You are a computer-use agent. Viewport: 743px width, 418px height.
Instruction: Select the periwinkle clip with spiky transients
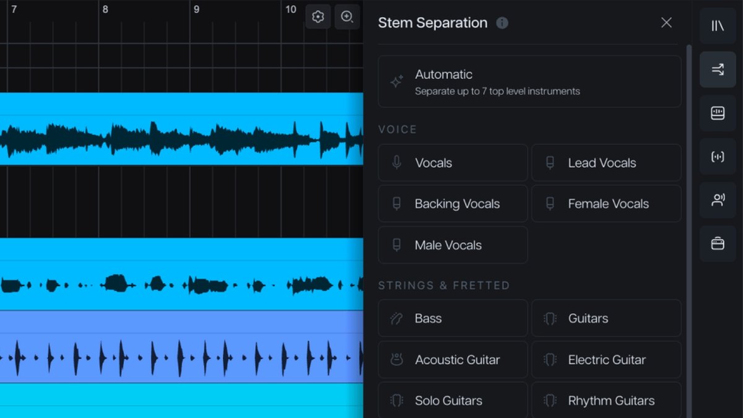pyautogui.click(x=181, y=347)
